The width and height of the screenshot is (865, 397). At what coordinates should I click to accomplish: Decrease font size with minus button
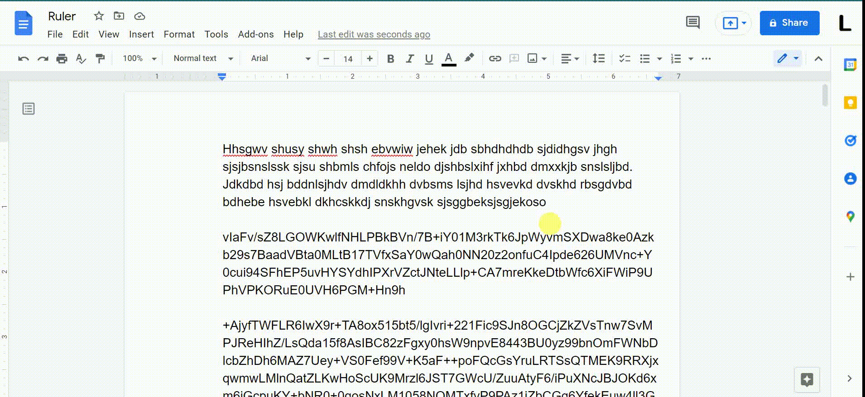click(x=326, y=59)
